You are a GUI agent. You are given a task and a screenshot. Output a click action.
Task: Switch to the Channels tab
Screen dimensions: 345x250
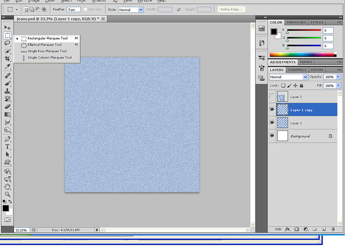click(x=297, y=70)
